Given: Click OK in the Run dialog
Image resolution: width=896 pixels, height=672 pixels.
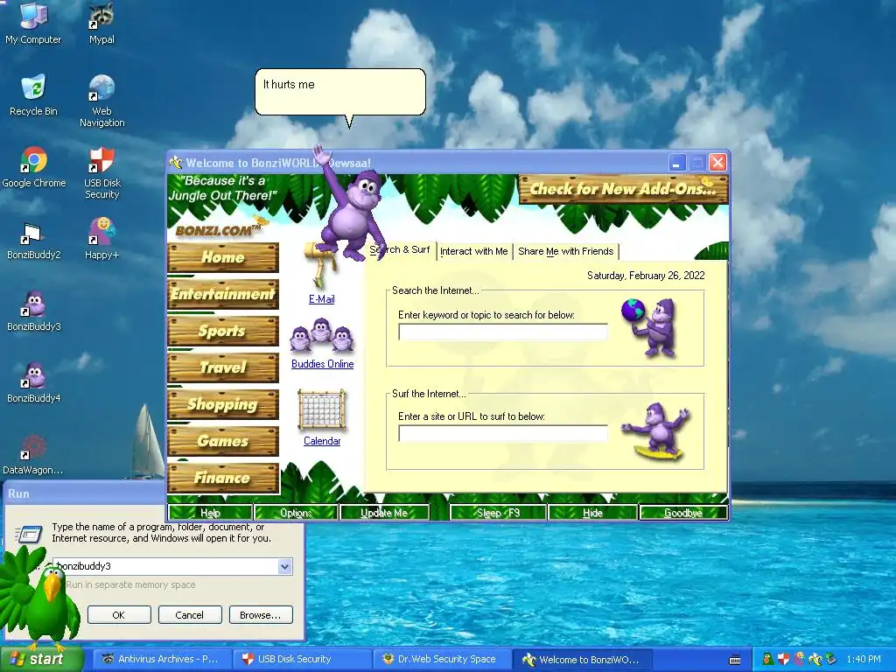Looking at the screenshot, I should [119, 615].
